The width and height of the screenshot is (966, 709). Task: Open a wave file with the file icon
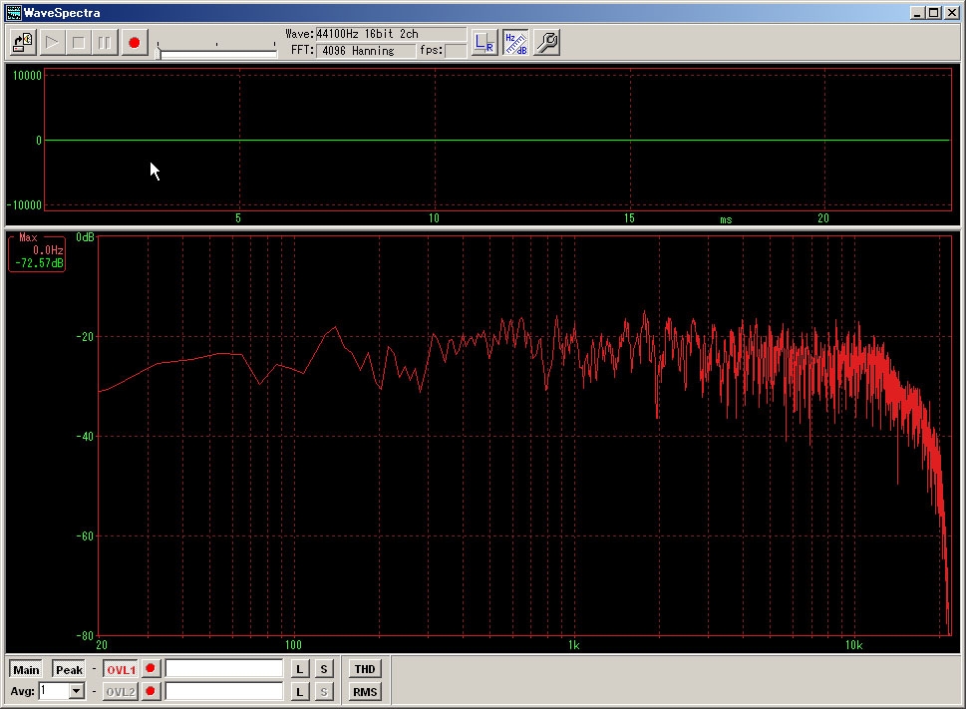point(23,43)
